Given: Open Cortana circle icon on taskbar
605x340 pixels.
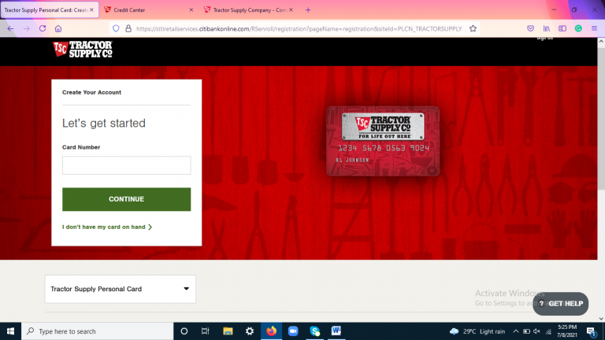Looking at the screenshot, I should pyautogui.click(x=184, y=331).
